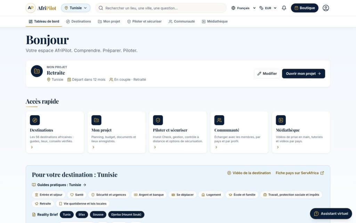Select the Retraite guide chip
This screenshot has height=223, width=356.
coord(43,203)
